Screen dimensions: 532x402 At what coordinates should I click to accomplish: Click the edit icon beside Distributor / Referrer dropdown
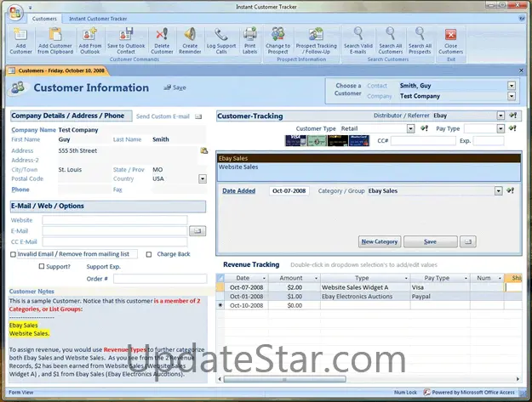(x=512, y=116)
